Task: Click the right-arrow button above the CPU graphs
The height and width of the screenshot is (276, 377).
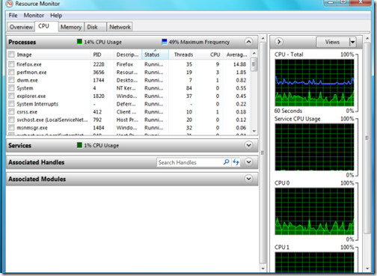Action: pyautogui.click(x=279, y=42)
